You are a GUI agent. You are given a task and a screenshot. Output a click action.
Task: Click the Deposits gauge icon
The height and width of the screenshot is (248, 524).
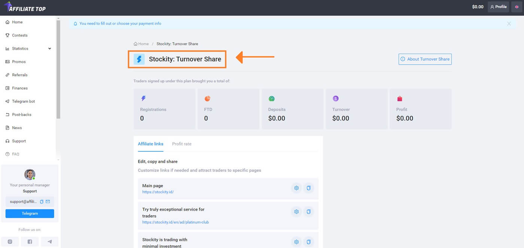click(x=272, y=99)
